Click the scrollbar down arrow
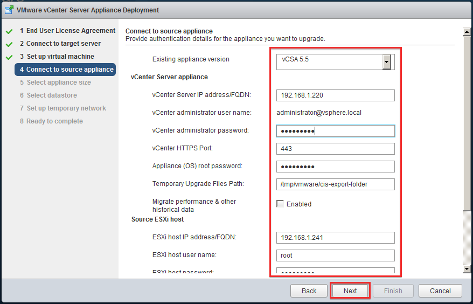The image size is (473, 304). click(x=467, y=268)
